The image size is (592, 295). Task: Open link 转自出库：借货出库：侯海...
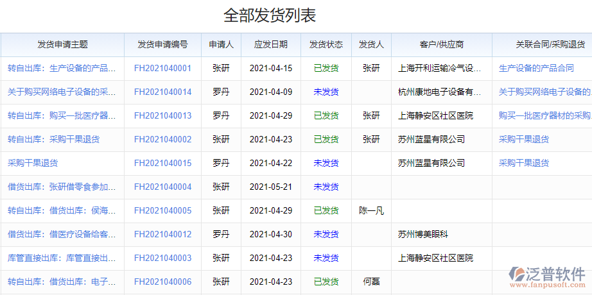(62, 211)
